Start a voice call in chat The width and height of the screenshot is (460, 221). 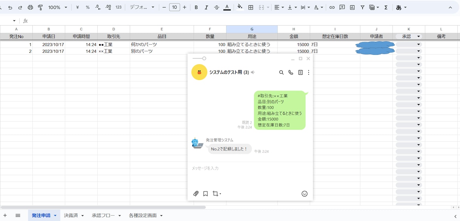point(291,72)
